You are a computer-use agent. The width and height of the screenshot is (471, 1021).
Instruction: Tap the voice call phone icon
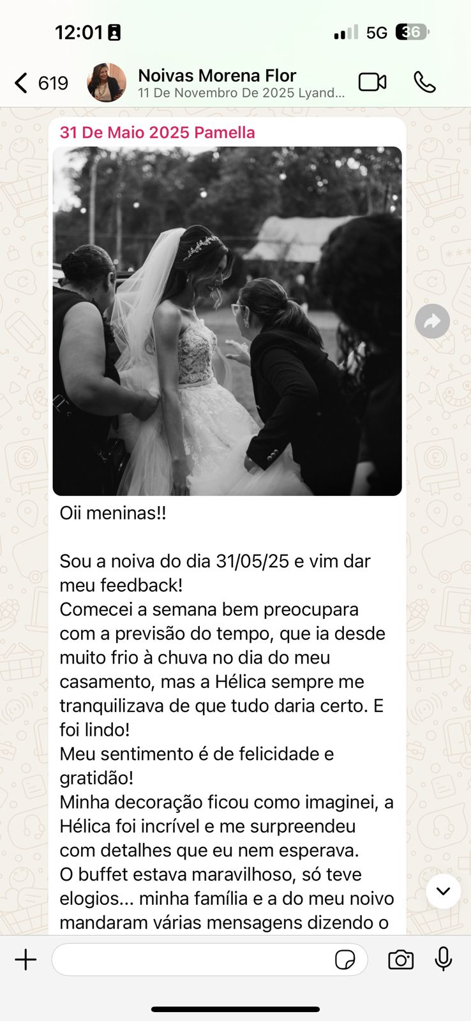pos(424,82)
